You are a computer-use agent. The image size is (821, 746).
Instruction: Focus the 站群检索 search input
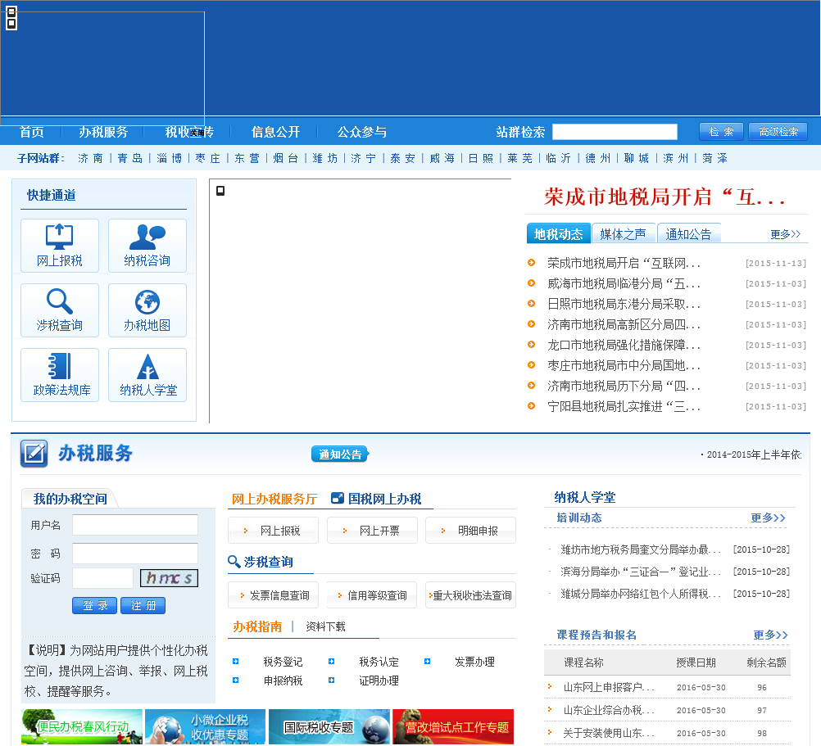pyautogui.click(x=615, y=132)
